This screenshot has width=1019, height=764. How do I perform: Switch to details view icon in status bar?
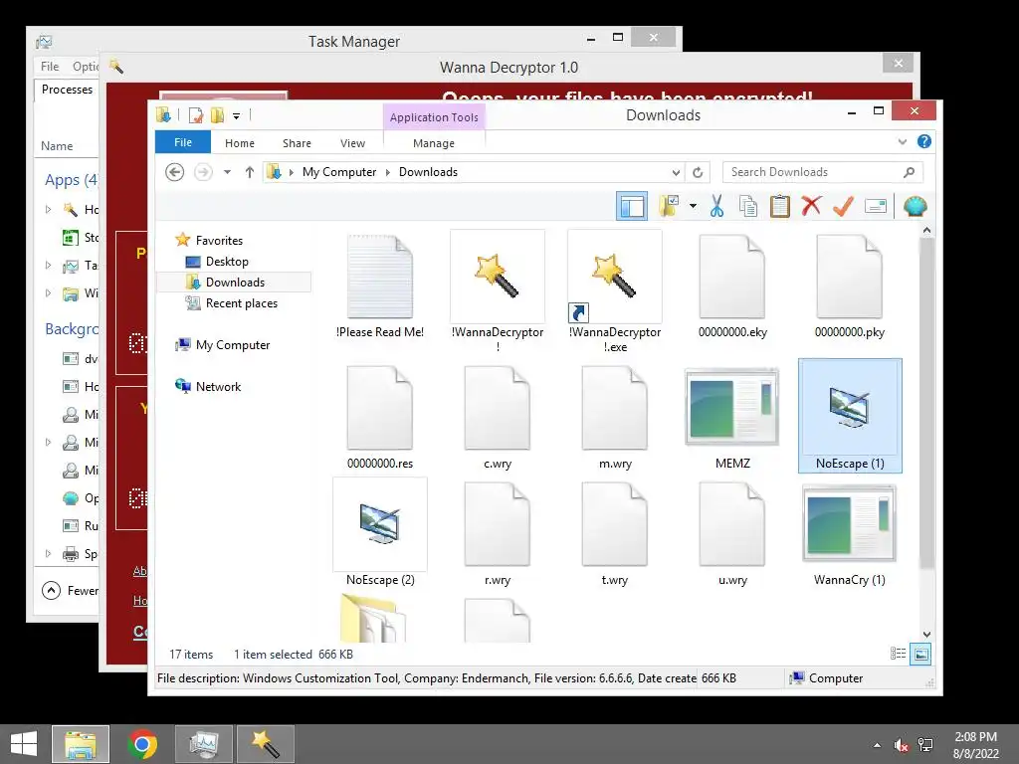899,655
